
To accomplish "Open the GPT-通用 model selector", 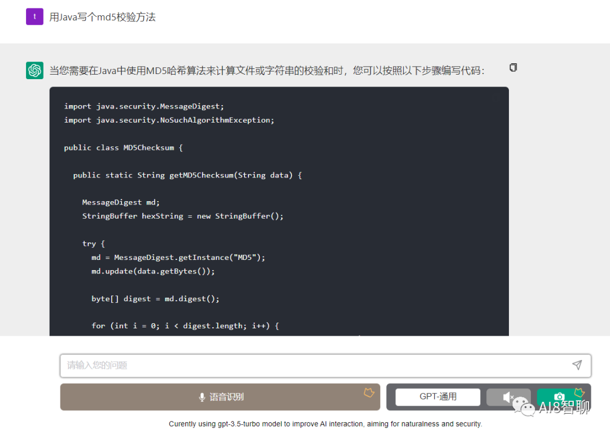I will pos(438,397).
